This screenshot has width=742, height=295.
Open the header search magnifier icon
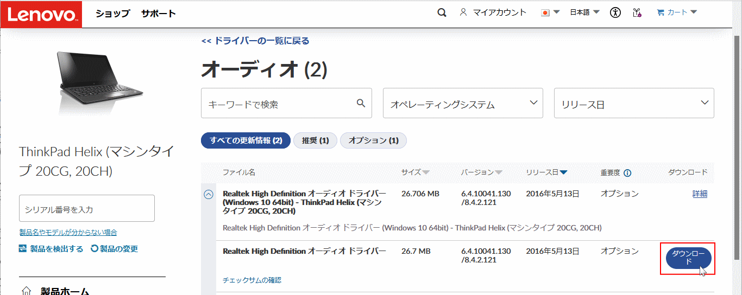[442, 12]
